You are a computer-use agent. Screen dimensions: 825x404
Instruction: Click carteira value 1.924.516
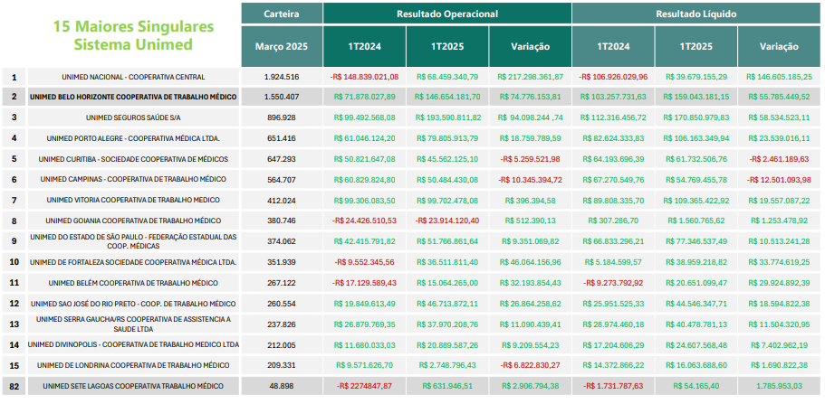[x=282, y=77]
